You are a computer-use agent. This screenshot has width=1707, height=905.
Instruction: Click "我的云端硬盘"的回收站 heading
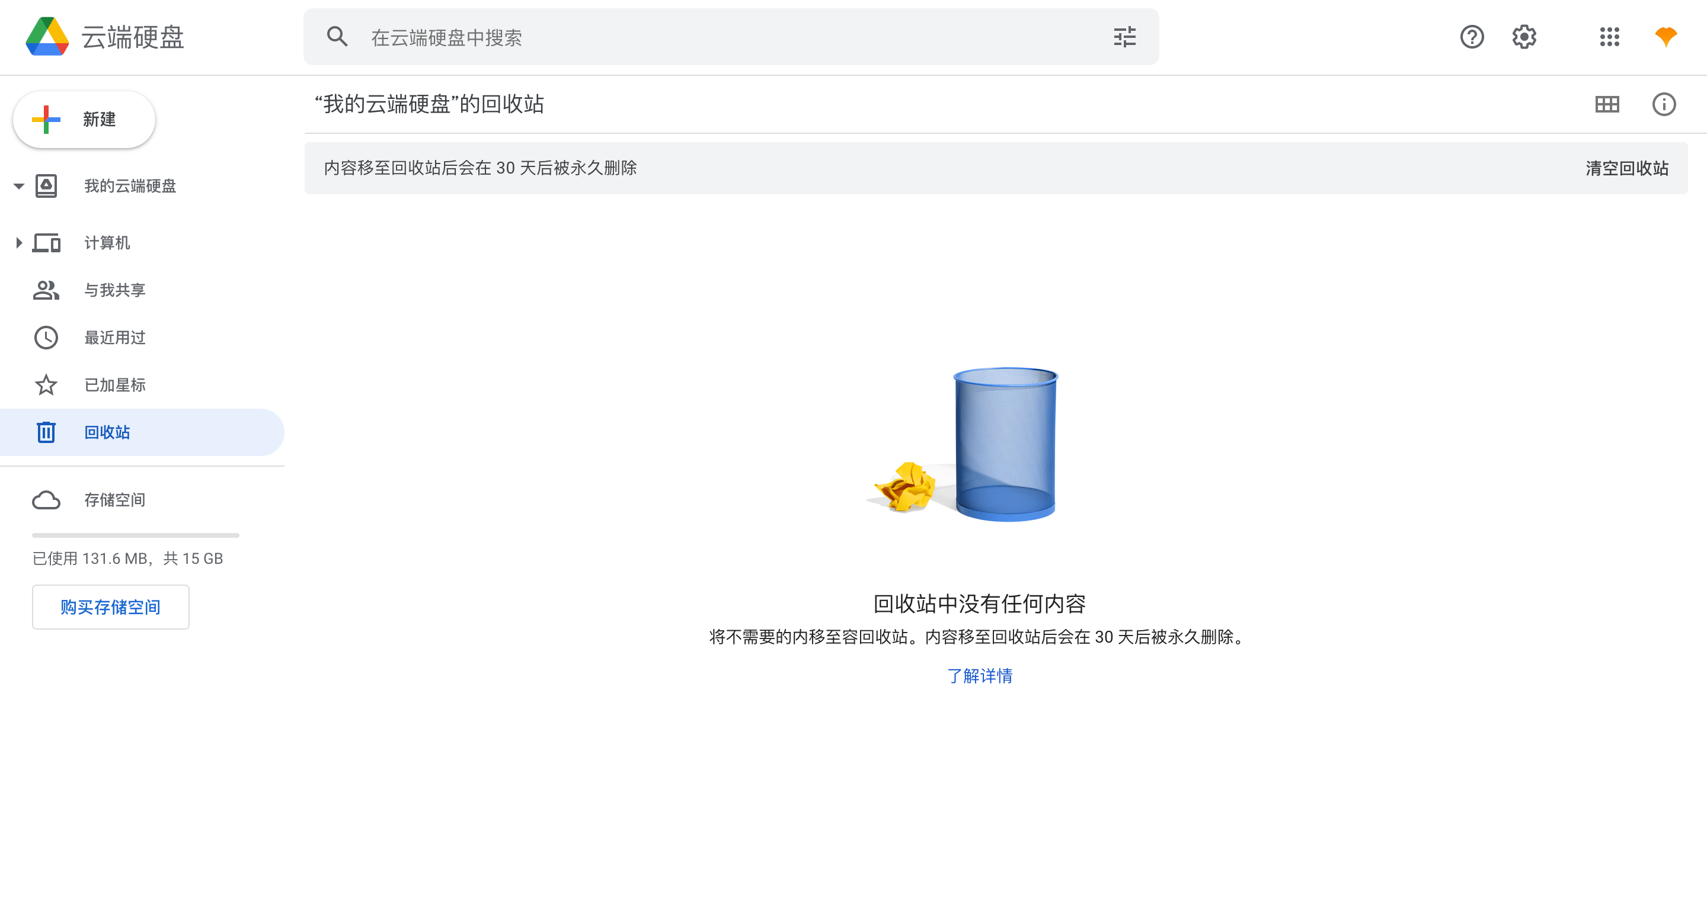[429, 104]
